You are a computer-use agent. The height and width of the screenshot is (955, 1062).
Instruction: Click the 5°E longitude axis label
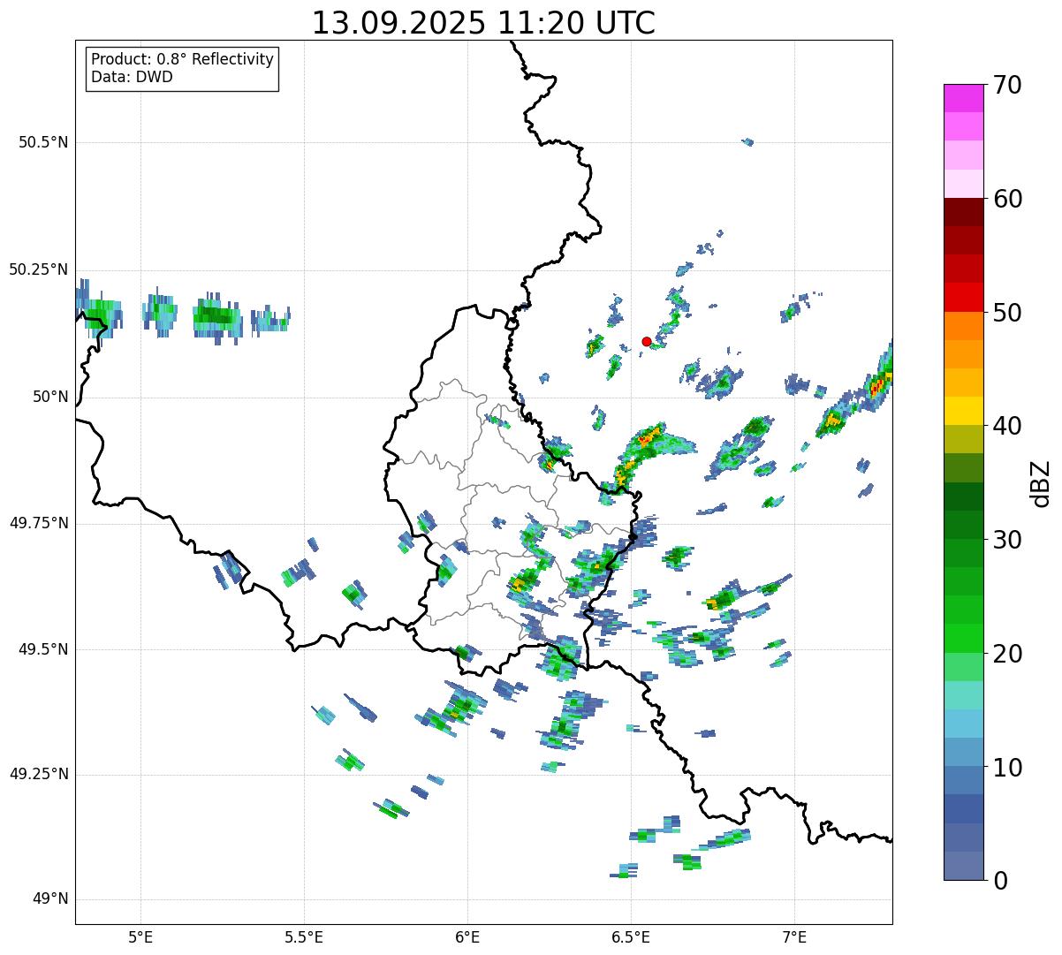140,937
